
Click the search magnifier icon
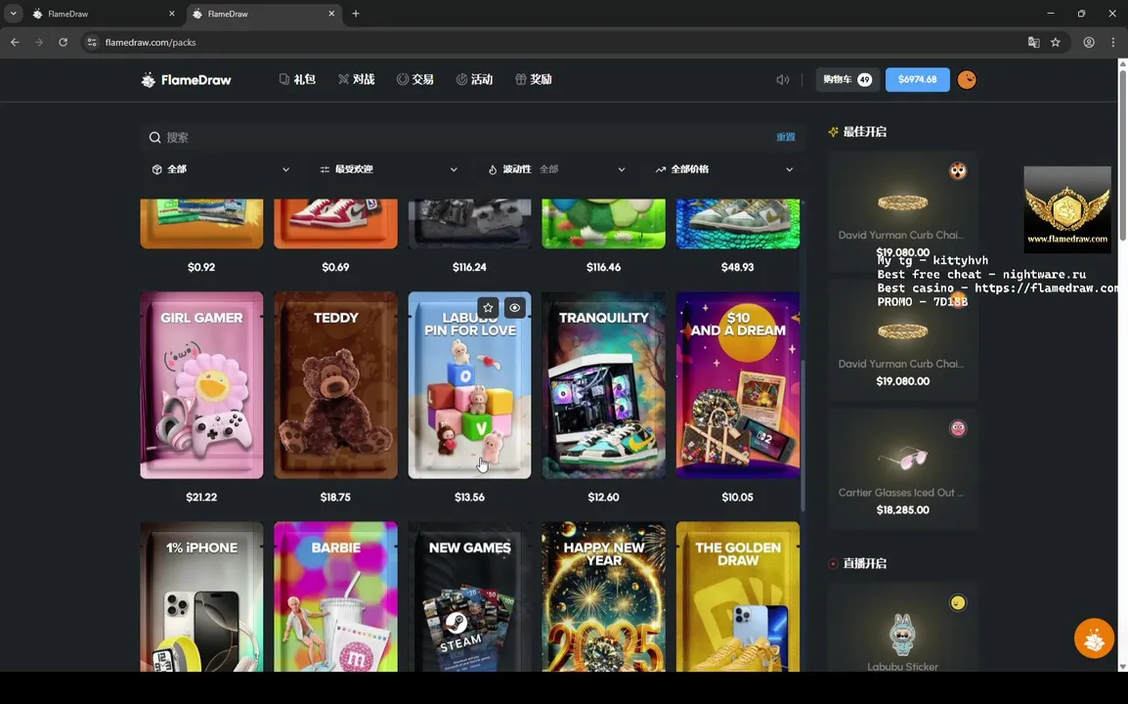[x=154, y=138]
